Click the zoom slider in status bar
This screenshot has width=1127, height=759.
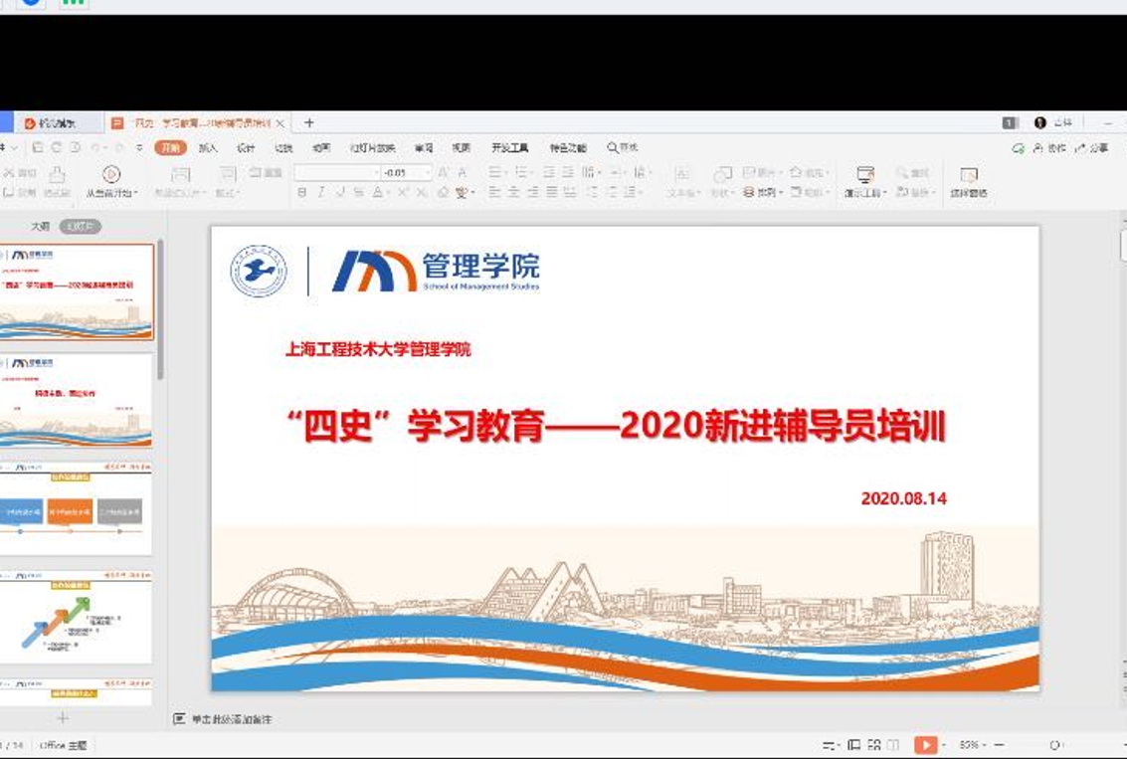point(1054,745)
